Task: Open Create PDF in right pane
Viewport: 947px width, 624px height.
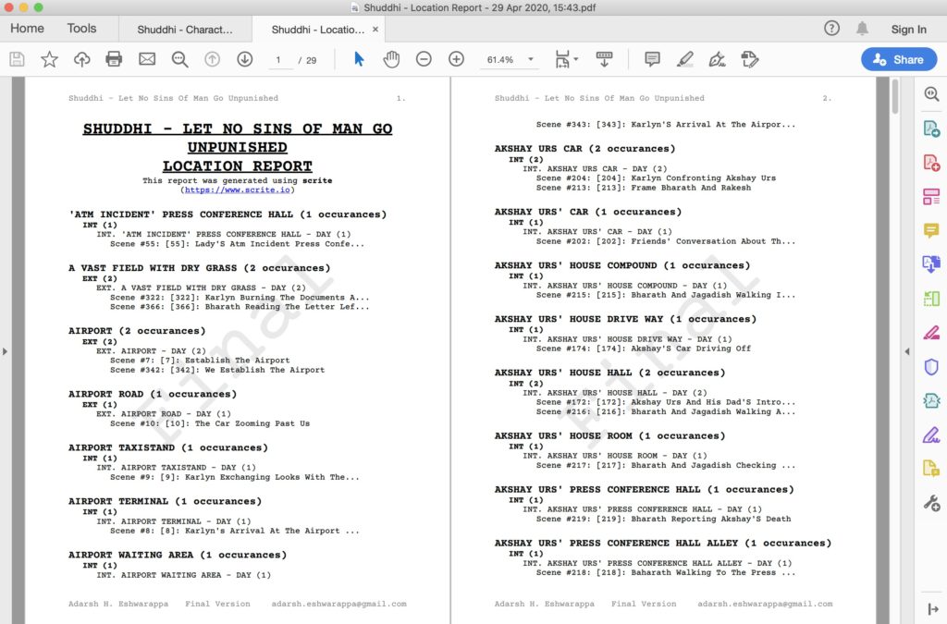Action: [x=931, y=163]
